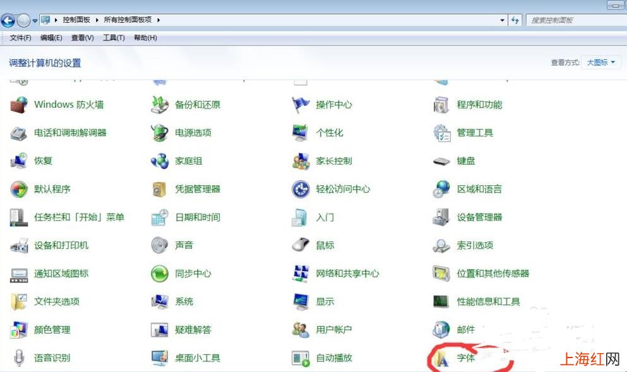
Task: Open the 疑难解答 link
Action: point(193,330)
